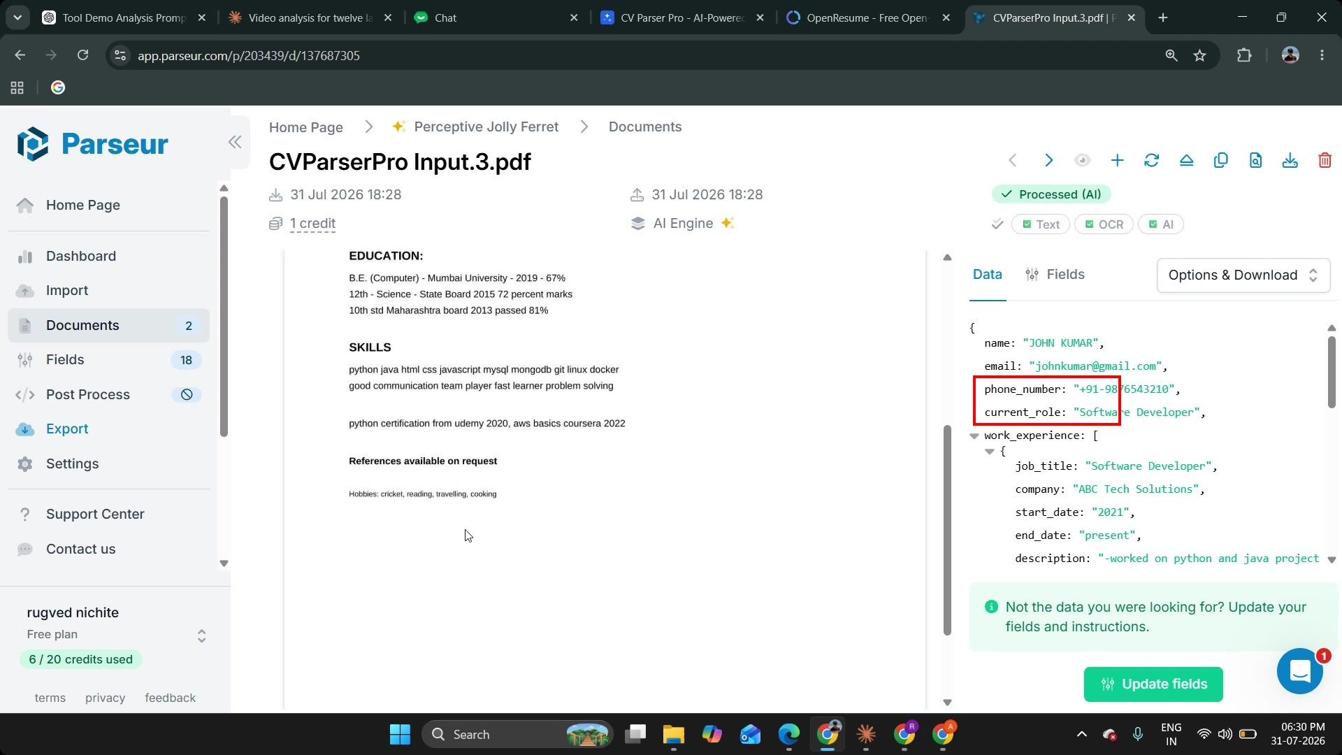Viewport: 1342px width, 755px height.
Task: Toggle the AI chip checkbox
Action: (x=1153, y=224)
